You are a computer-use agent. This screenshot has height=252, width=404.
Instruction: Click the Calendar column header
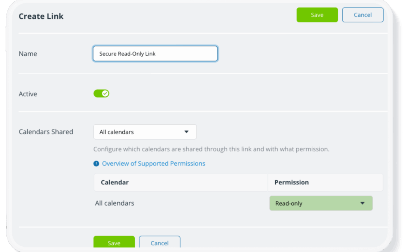(x=114, y=182)
